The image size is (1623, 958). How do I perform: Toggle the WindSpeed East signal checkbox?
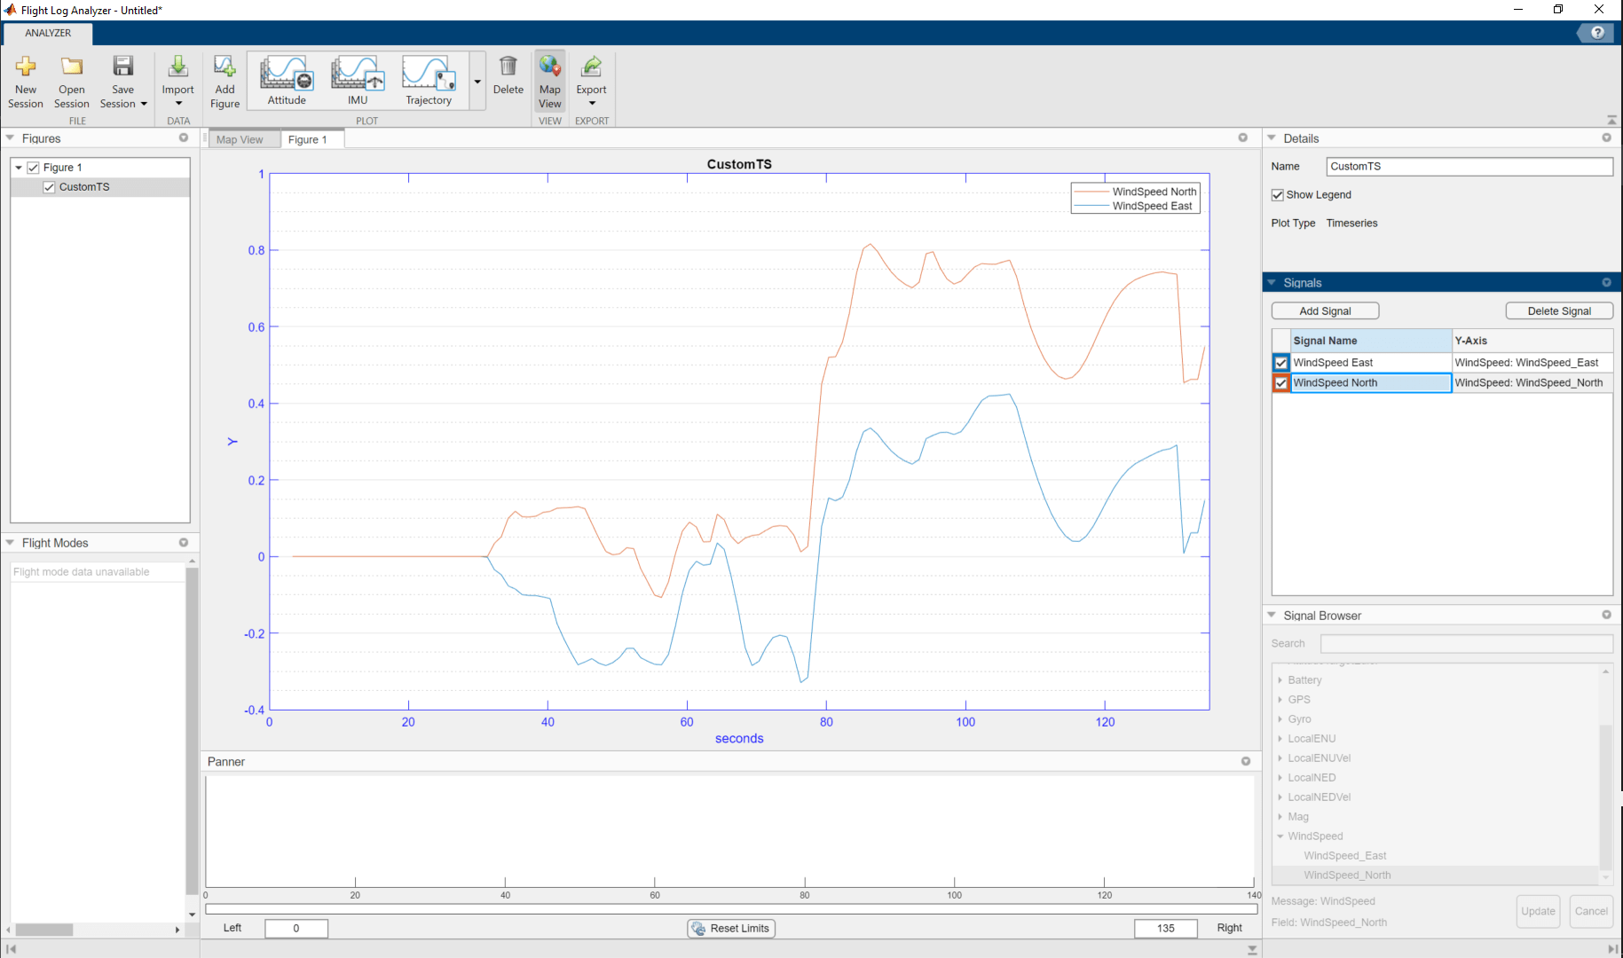point(1281,363)
